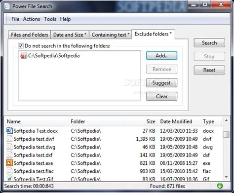This screenshot has width=234, height=193.
Task: Click the file icon of Softpedia test.dwg
Action: [x=9, y=147]
